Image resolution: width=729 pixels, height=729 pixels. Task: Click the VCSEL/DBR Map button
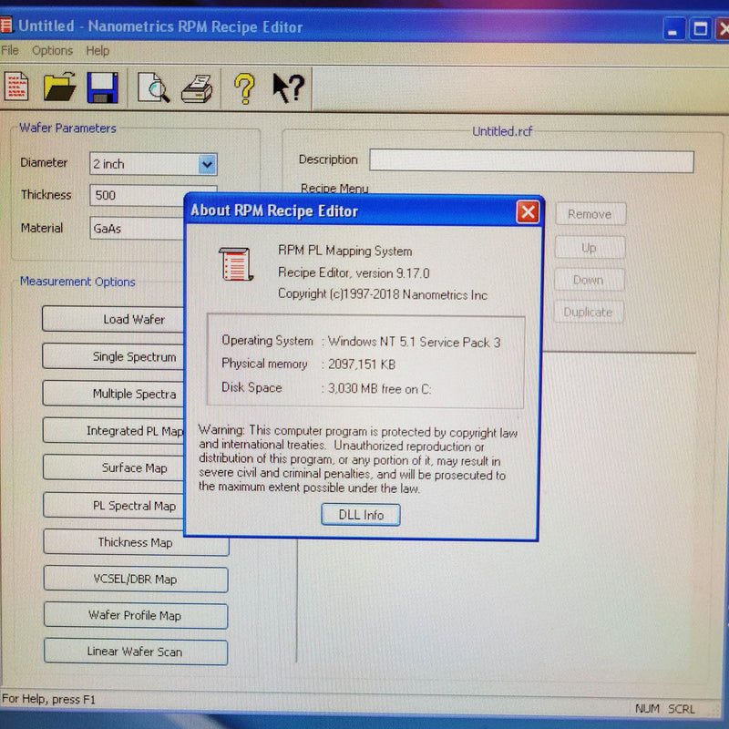136,580
